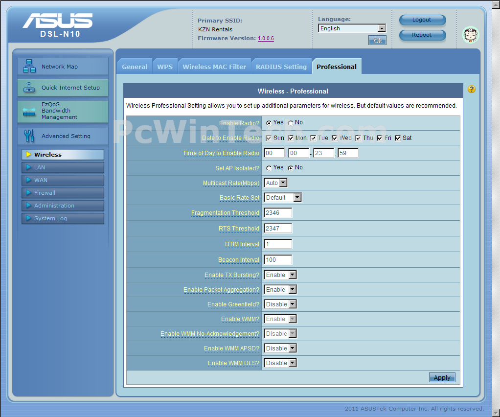Screen dimensions: 500x417
Task: Select Yes for Set AP Isolated
Action: [x=269, y=168]
